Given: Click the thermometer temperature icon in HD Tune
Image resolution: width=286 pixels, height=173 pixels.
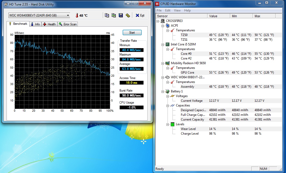Looking at the screenshot, I should coord(77,15).
